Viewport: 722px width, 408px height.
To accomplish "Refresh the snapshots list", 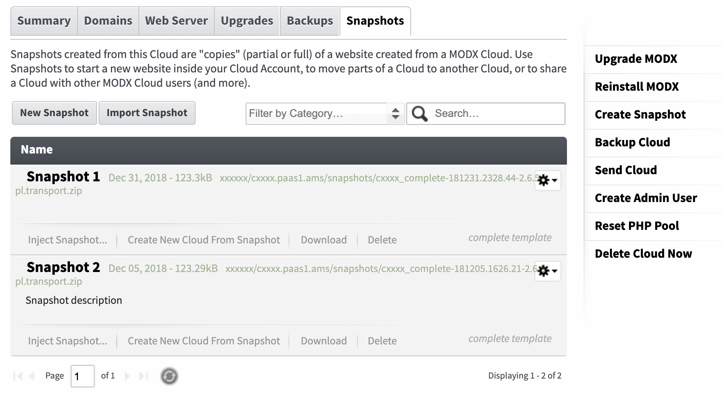I will [169, 376].
